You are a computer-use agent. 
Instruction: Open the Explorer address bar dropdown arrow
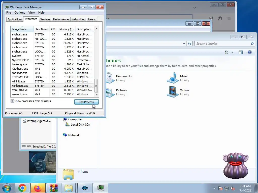point(184,44)
